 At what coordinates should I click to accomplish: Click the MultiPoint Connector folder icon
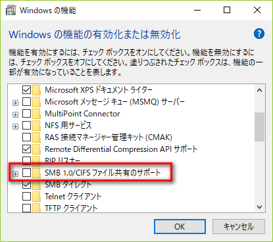[36, 114]
